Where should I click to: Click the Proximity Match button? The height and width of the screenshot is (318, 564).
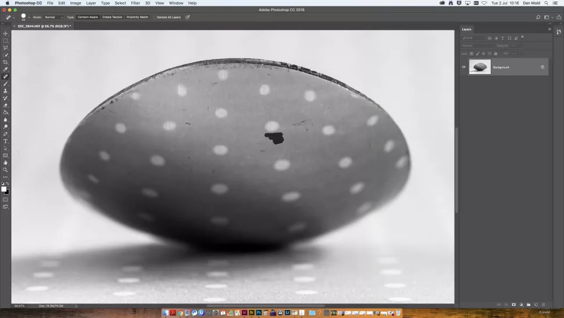pos(137,17)
